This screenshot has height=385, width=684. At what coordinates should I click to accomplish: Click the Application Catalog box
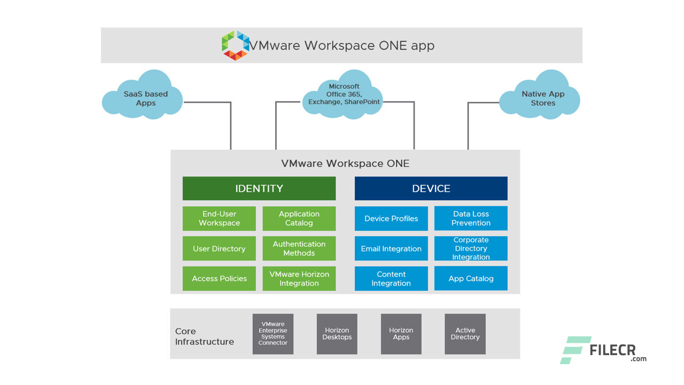coord(299,219)
